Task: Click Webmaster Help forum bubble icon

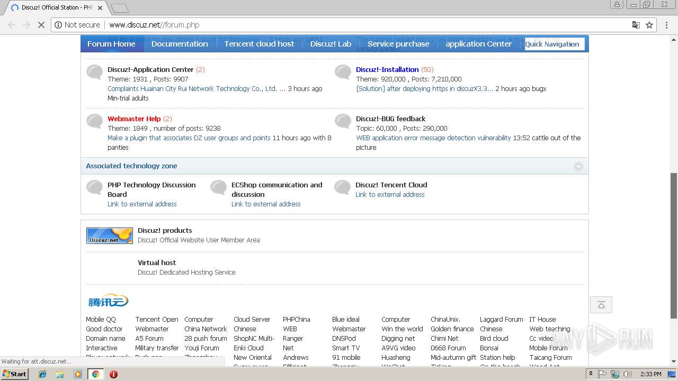Action: click(94, 121)
